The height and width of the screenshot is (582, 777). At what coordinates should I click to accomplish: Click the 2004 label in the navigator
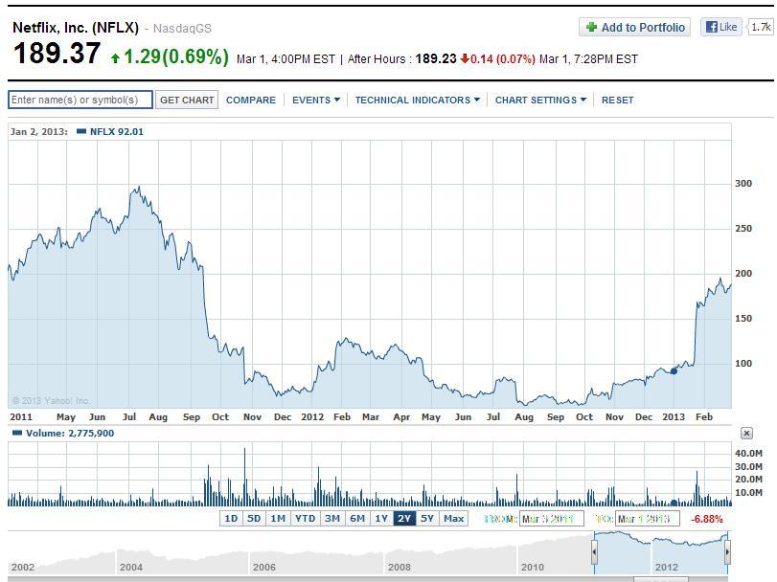(x=131, y=567)
